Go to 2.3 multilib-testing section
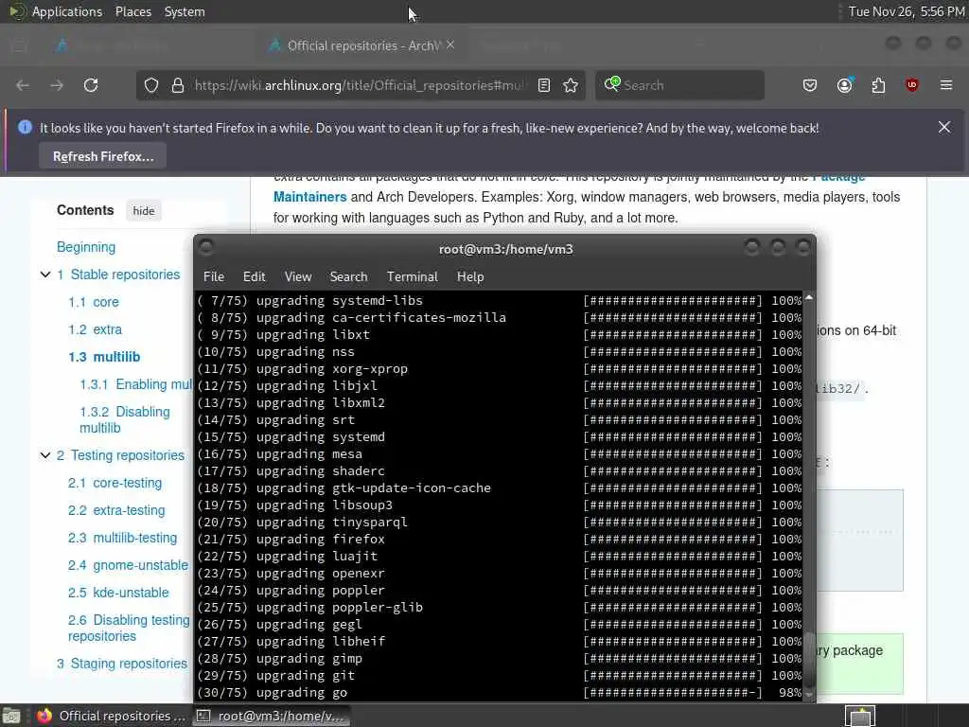 [x=122, y=538]
